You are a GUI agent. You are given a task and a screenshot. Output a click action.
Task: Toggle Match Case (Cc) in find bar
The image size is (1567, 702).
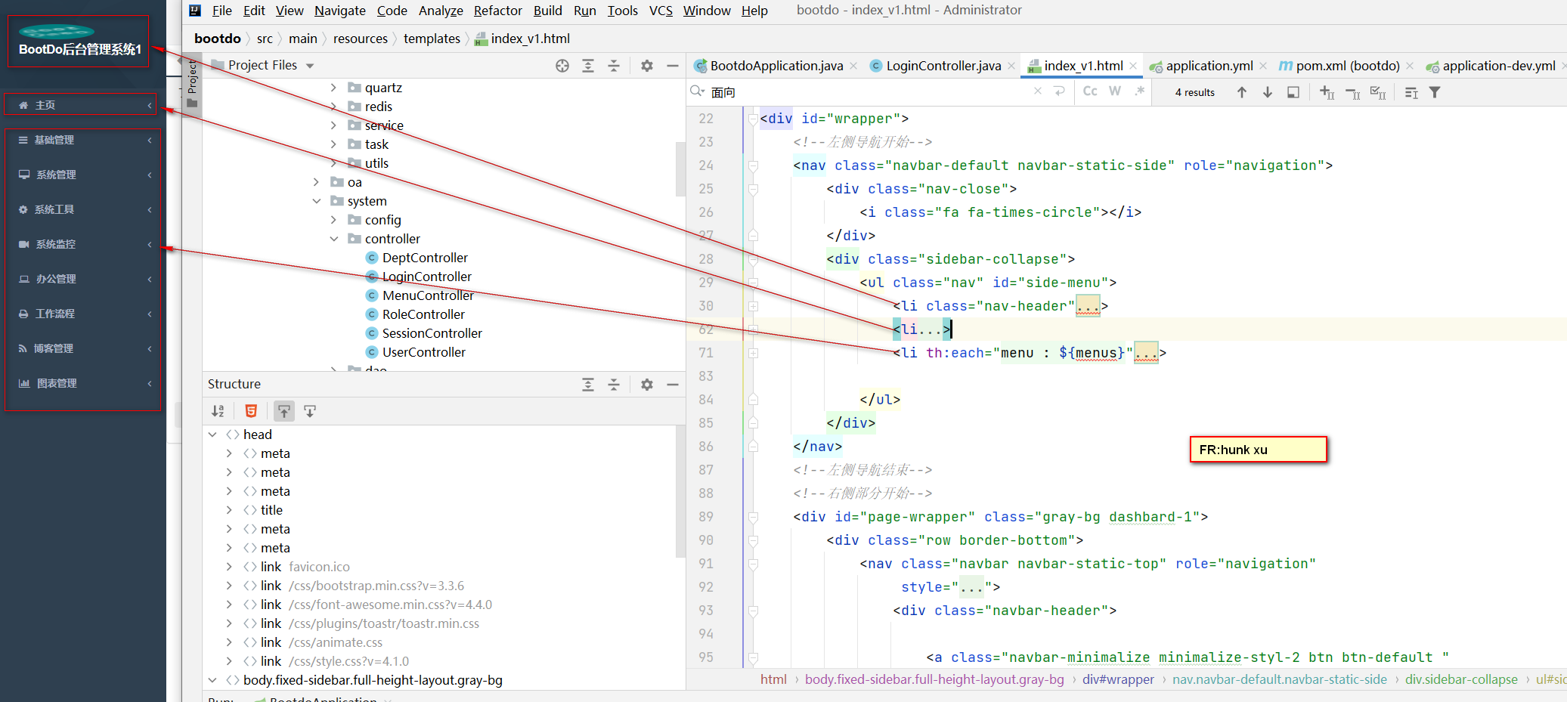pyautogui.click(x=1090, y=91)
